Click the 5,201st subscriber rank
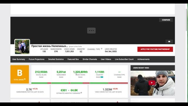 pyautogui.click(x=61, y=72)
